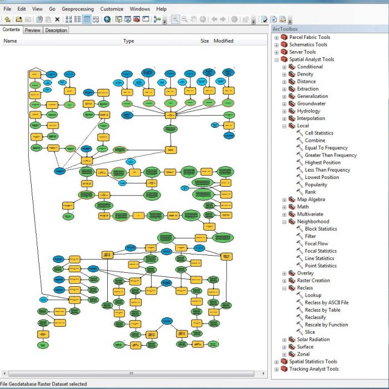This screenshot has width=389, height=389.
Task: Select the Rescale by Function tool
Action: click(x=326, y=325)
